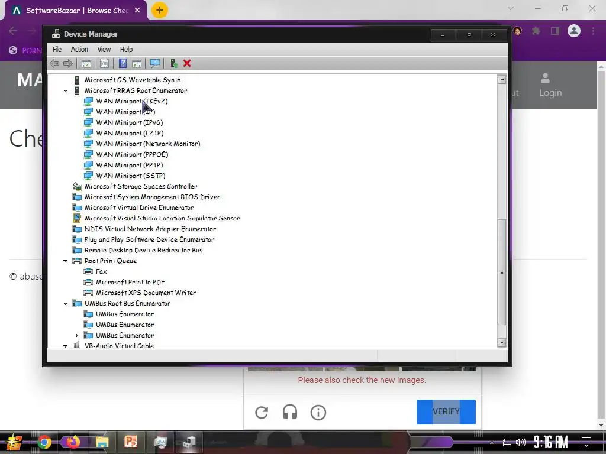Click scroll up arrow in device tree
The width and height of the screenshot is (606, 454).
pos(502,80)
